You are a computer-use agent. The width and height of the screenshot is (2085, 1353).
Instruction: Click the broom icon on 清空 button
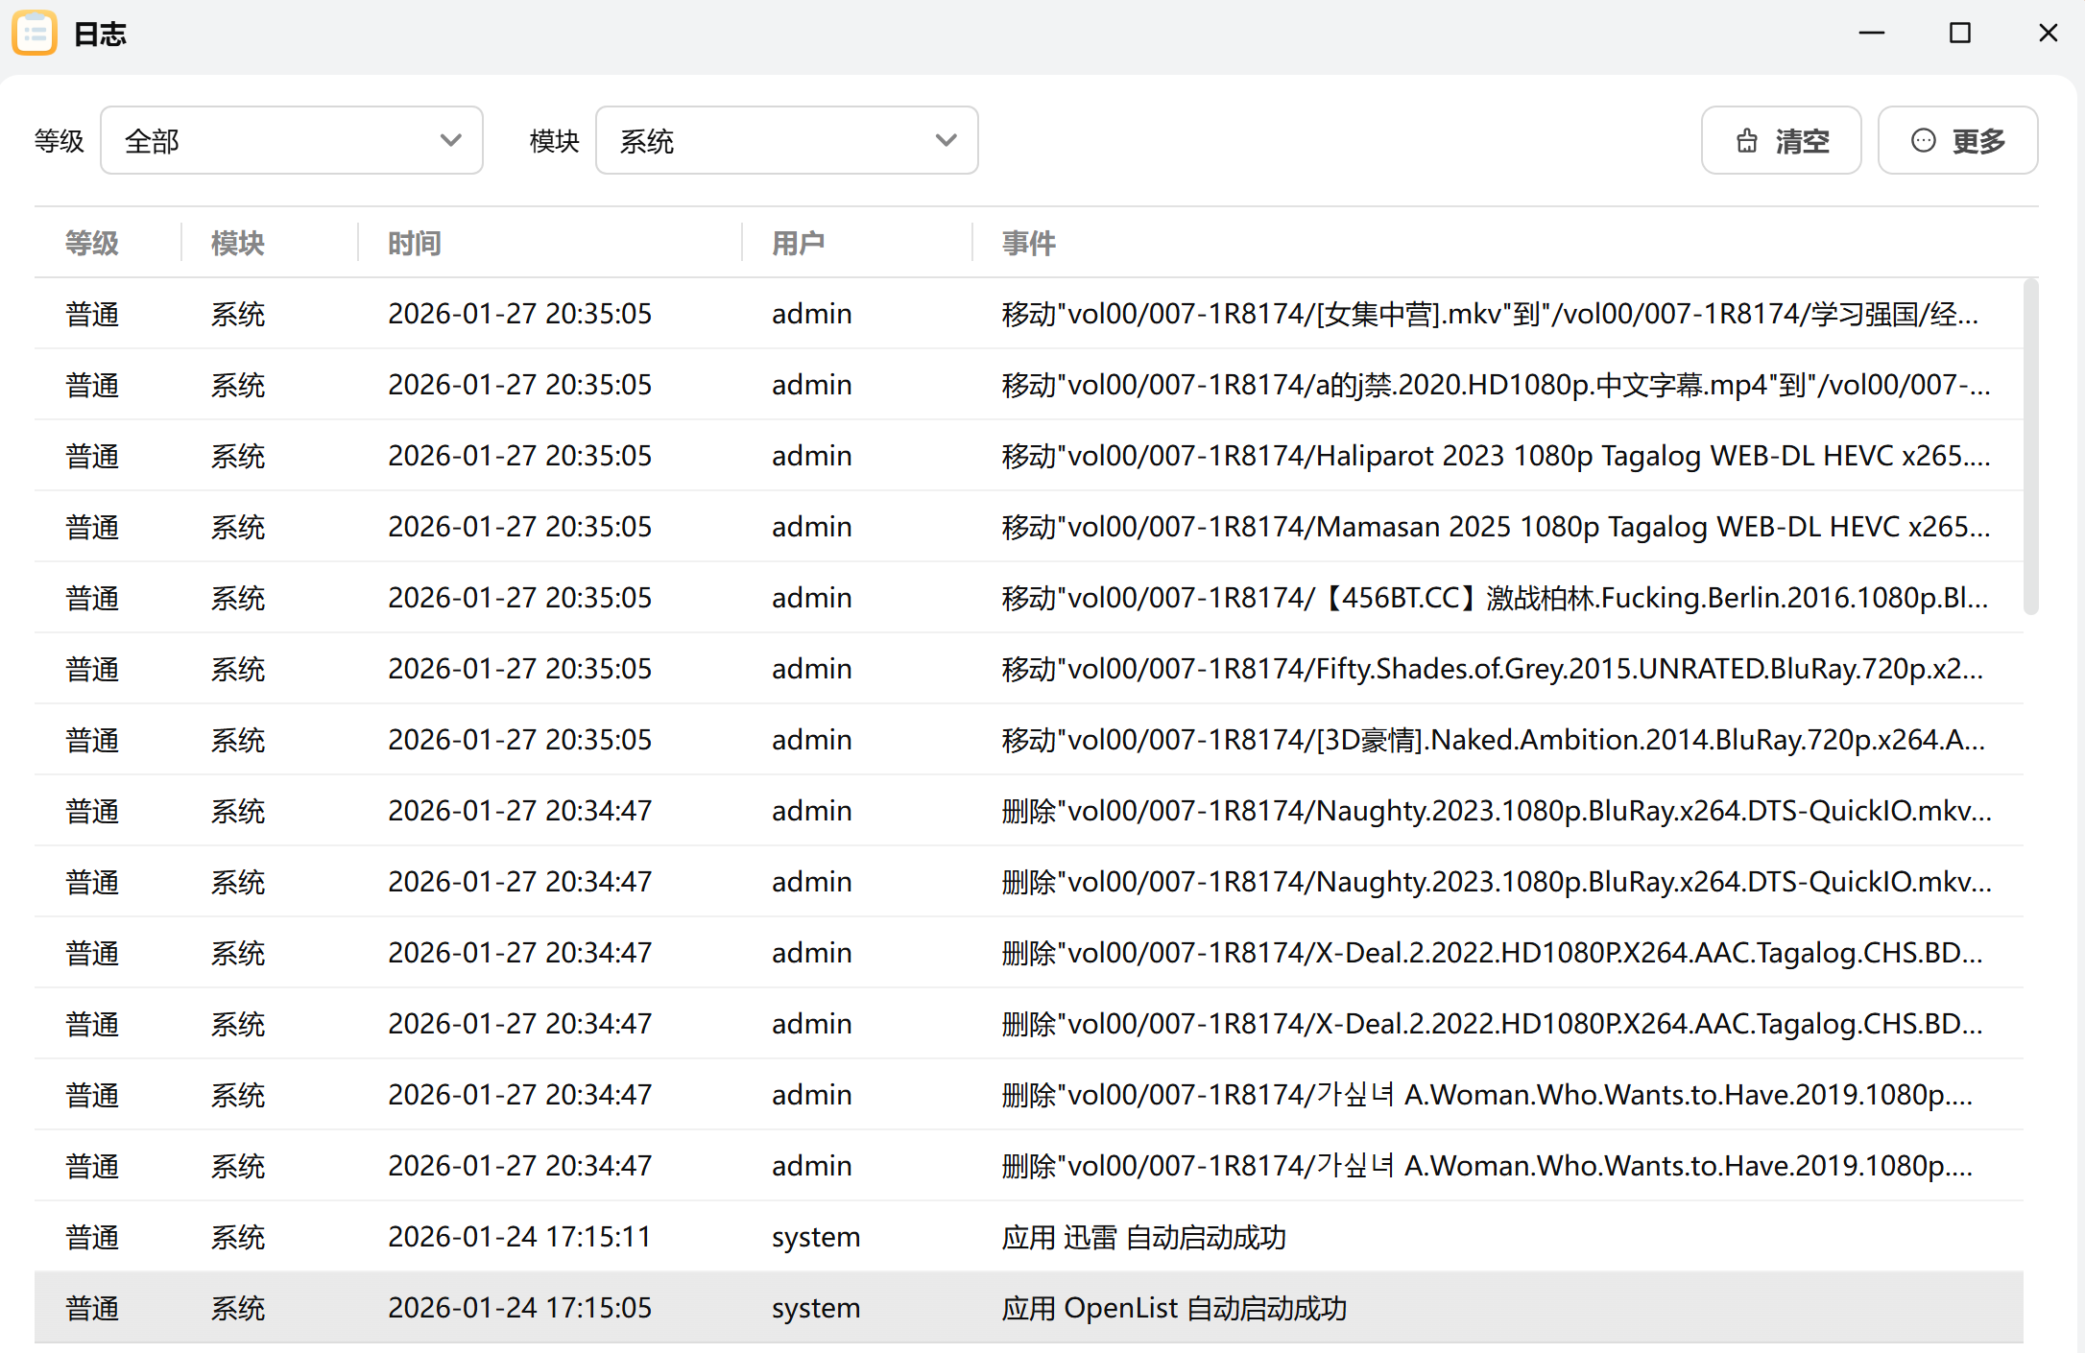click(1747, 141)
